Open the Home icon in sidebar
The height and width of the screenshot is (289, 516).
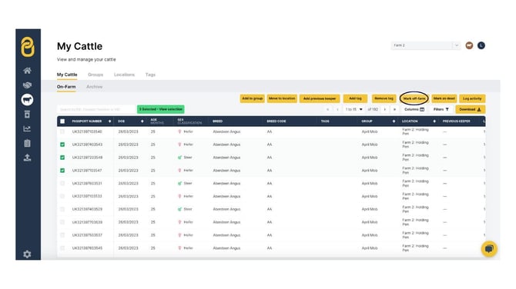(x=27, y=71)
